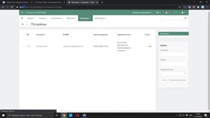210x118 pixels.
Task: Expand the Администрирование dropdown
Action: (x=142, y=12)
